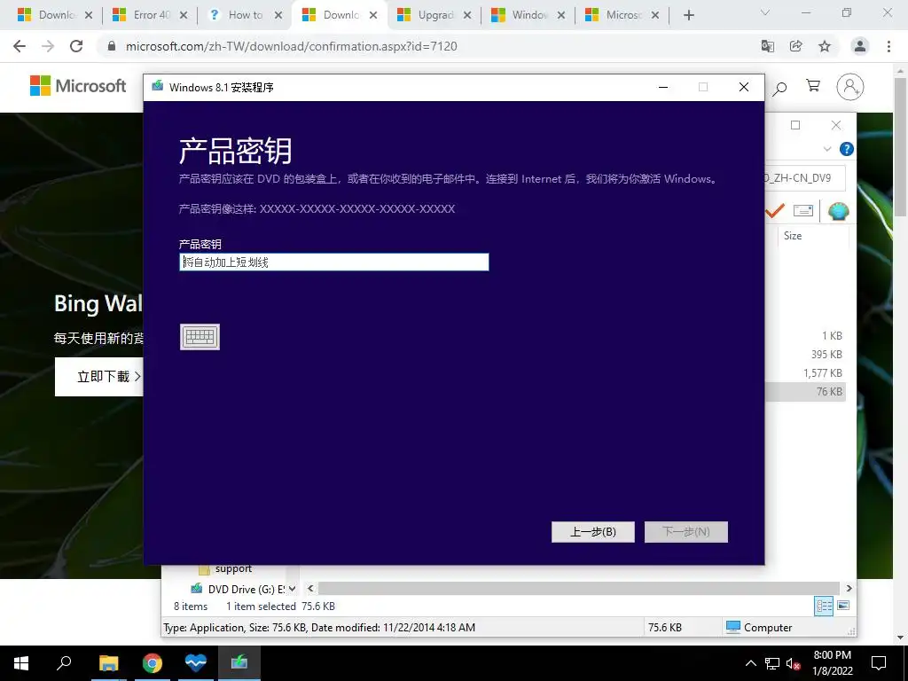
Task: Open Chrome from the taskbar
Action: [153, 663]
